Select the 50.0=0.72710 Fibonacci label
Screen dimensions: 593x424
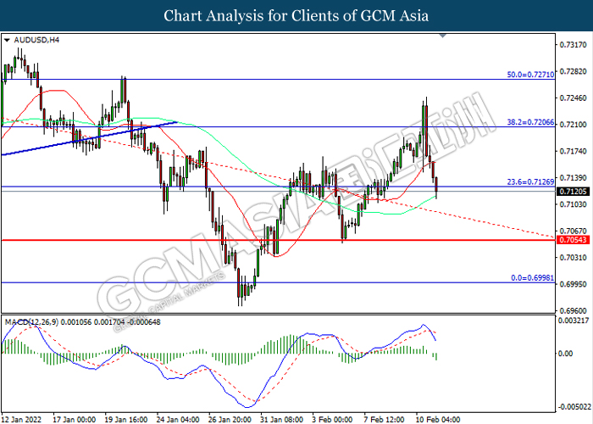pos(530,75)
